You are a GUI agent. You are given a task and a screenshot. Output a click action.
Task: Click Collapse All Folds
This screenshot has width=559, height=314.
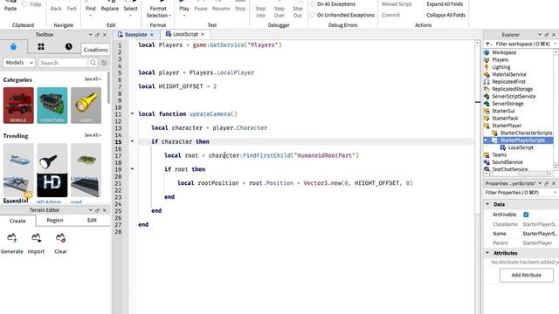445,15
